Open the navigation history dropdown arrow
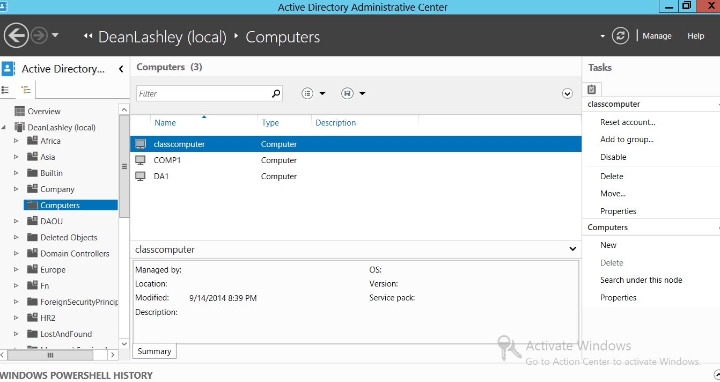This screenshot has width=720, height=382. (55, 36)
